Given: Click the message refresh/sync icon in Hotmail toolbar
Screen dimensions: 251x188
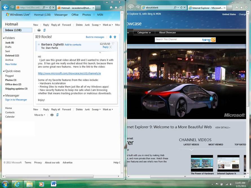Looking at the screenshot, I should click(44, 30).
